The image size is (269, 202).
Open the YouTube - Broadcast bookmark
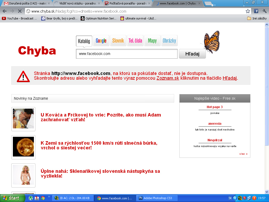[x=19, y=18]
